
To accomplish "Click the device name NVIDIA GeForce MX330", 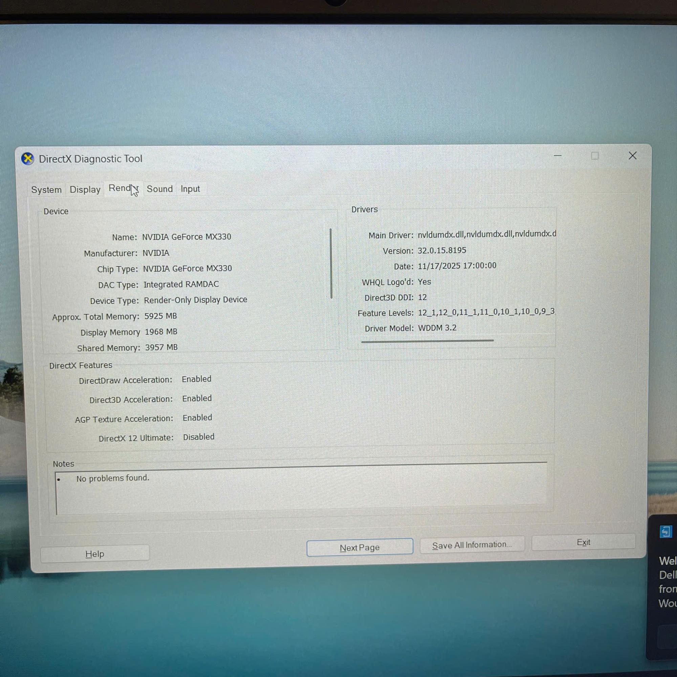I will tap(187, 237).
